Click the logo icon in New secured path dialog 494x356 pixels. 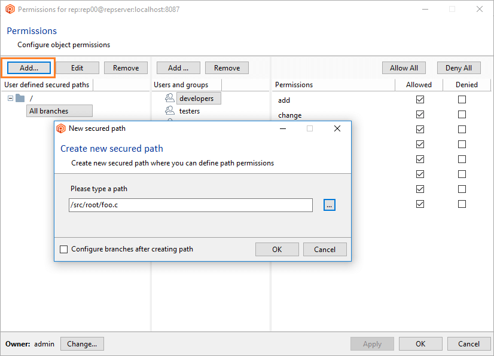[x=61, y=128]
